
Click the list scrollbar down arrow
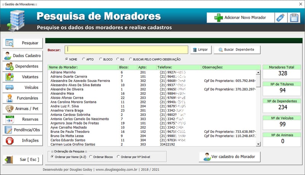(x=258, y=144)
